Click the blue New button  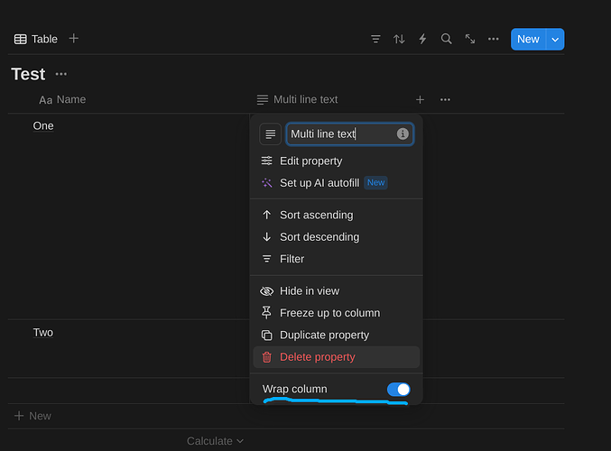coord(528,39)
